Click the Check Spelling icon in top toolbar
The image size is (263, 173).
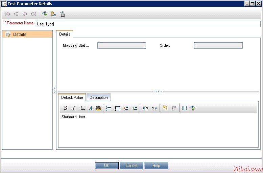pos(45,14)
